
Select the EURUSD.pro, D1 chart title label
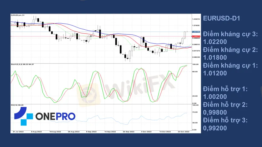pos(18,15)
